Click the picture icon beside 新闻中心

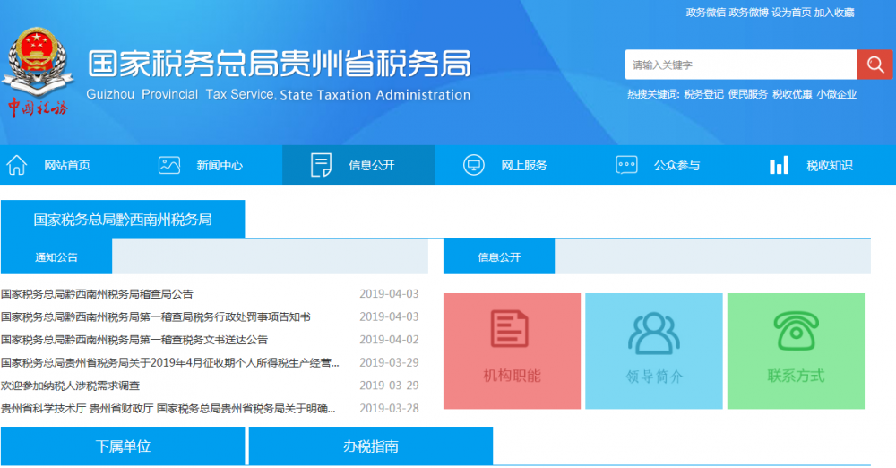(x=169, y=165)
